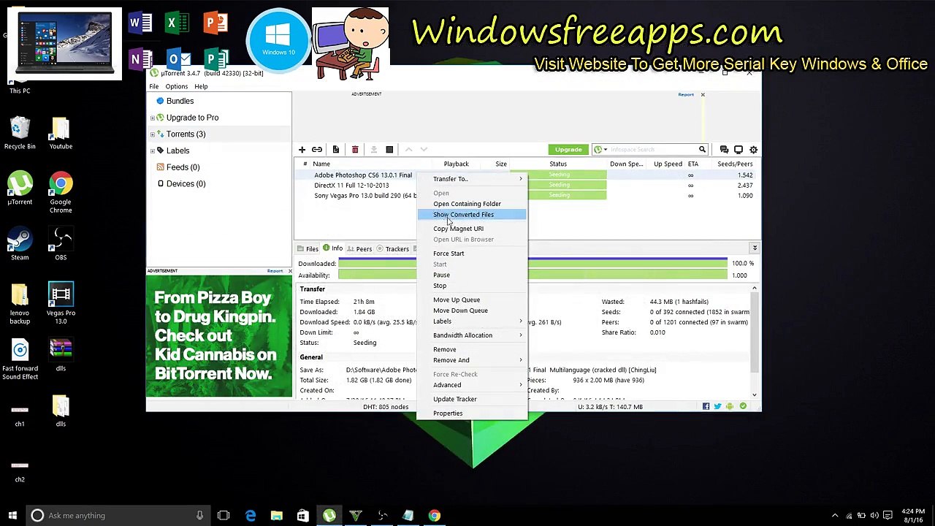Viewport: 935px width, 526px height.
Task: Choose Copy Magnet URI
Action: tap(472, 229)
